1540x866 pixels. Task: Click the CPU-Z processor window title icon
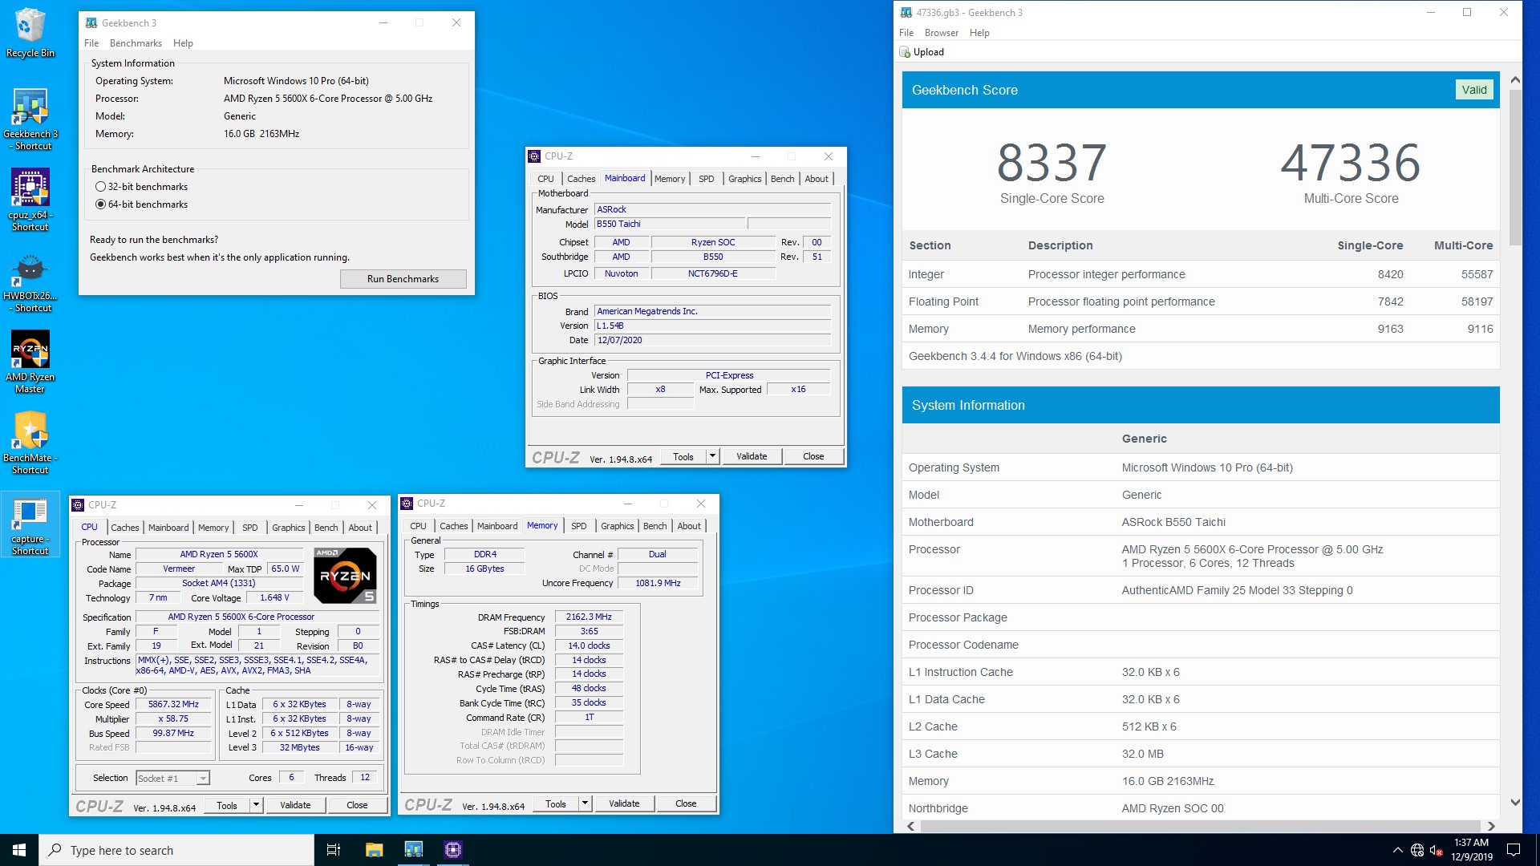pos(78,505)
